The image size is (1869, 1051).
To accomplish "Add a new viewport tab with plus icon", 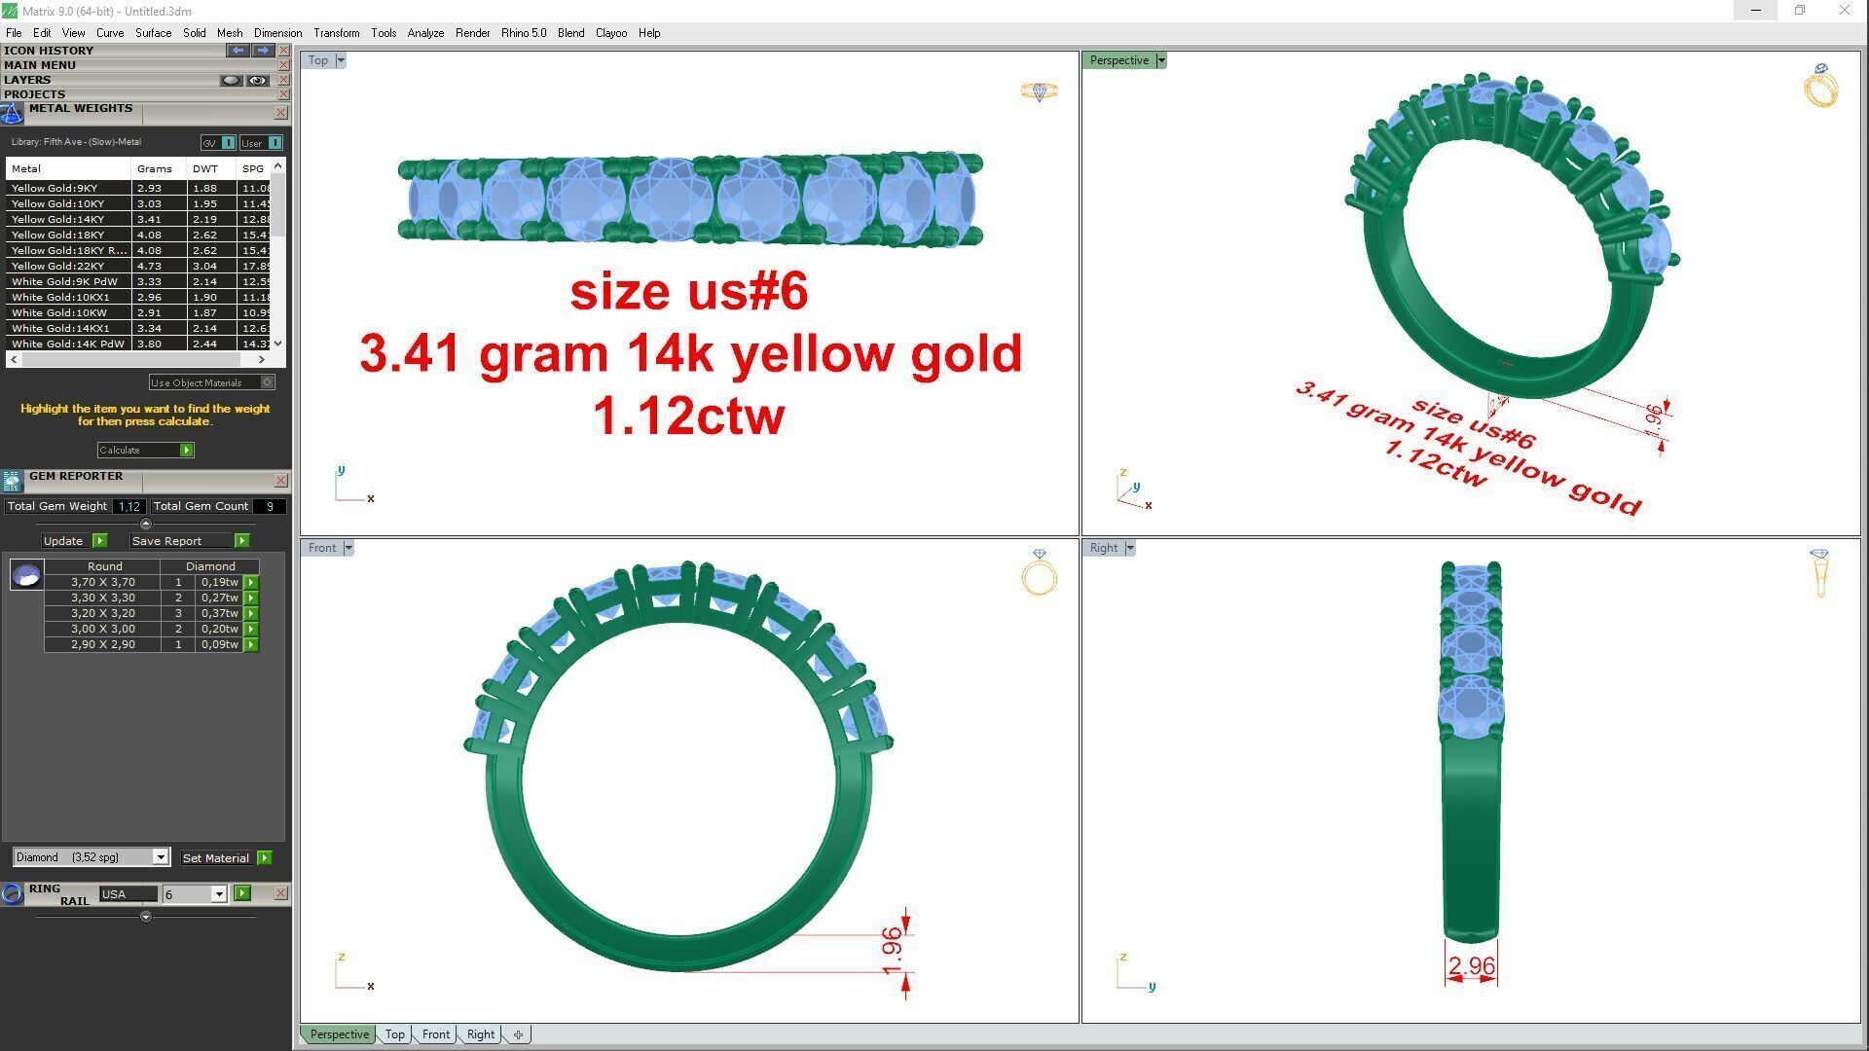I will [518, 1034].
